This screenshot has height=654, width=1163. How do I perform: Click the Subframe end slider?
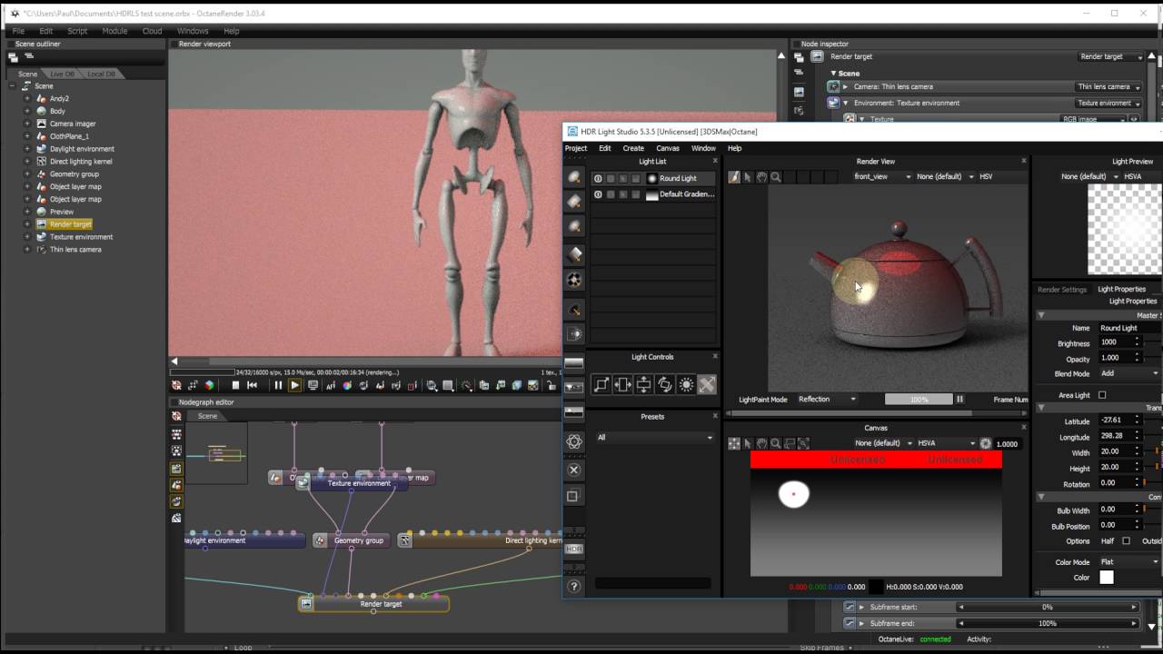(1048, 623)
